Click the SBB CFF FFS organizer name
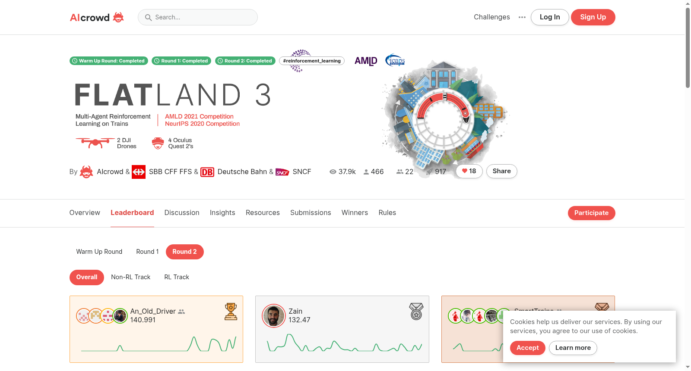This screenshot has height=371, width=691. [170, 172]
